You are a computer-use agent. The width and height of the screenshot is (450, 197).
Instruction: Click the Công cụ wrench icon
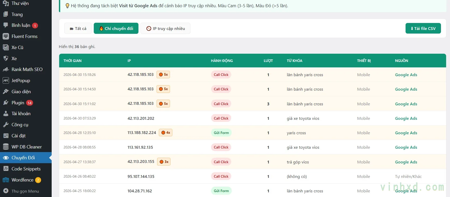(6, 125)
